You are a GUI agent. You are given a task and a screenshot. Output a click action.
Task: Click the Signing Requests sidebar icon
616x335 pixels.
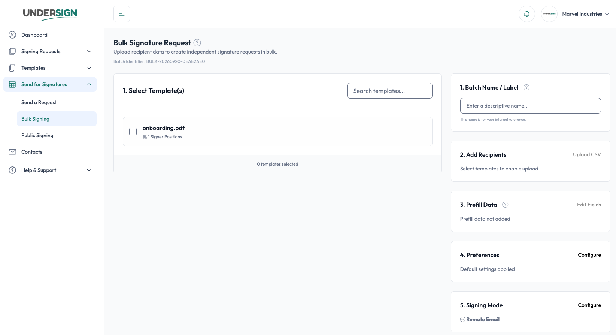(x=12, y=51)
